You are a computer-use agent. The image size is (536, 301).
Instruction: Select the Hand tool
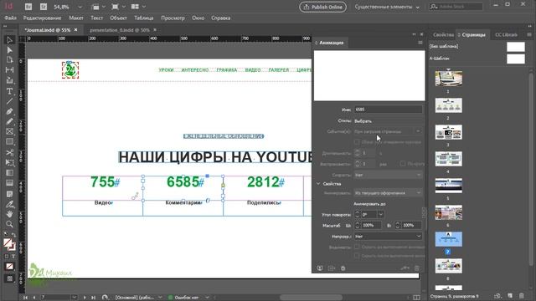point(9,214)
